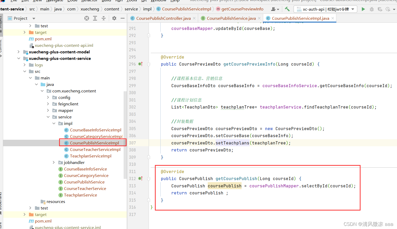Click the Run with Coverage icon

380,9
